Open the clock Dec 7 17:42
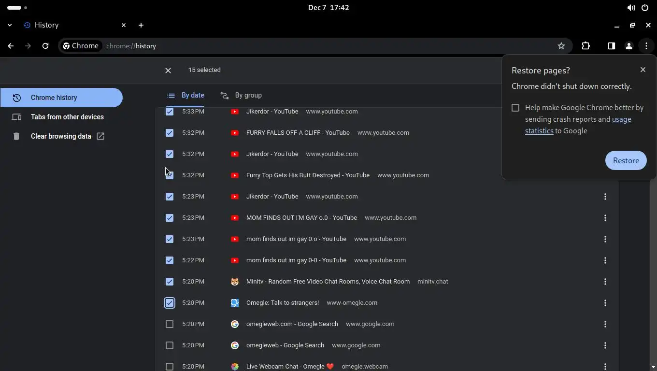The image size is (657, 371). coord(328,8)
